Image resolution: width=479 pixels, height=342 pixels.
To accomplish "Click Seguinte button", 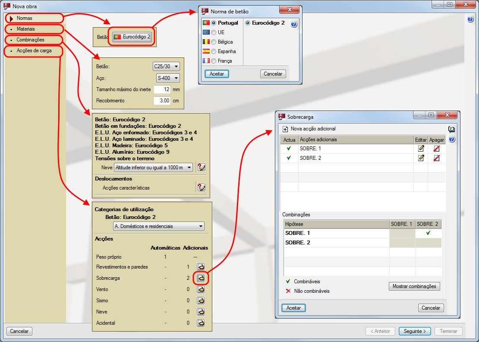I will 415,331.
